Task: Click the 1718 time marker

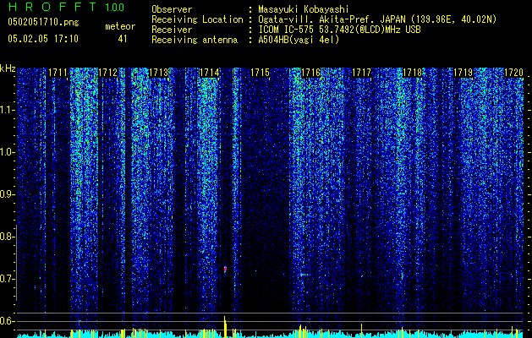Action: click(x=412, y=73)
